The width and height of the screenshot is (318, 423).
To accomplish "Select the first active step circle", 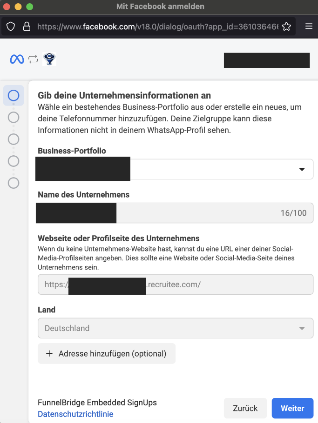I will pyautogui.click(x=14, y=96).
